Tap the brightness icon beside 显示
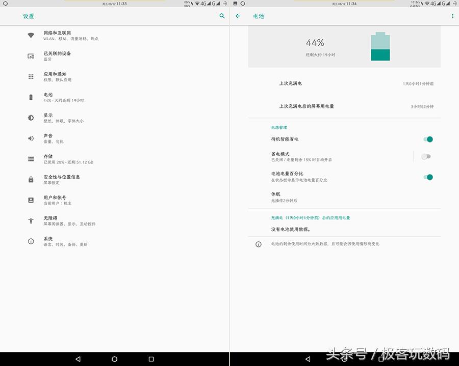 pyautogui.click(x=31, y=118)
